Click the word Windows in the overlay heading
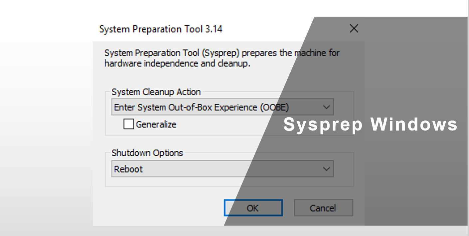 [x=414, y=125]
